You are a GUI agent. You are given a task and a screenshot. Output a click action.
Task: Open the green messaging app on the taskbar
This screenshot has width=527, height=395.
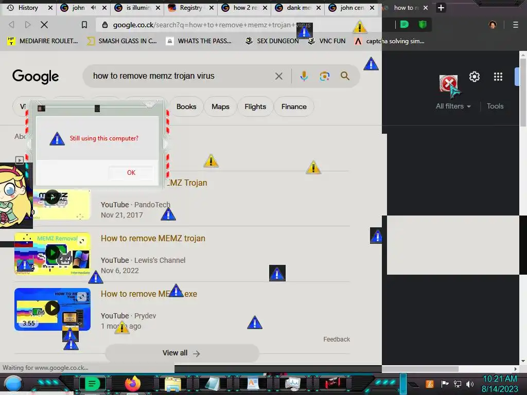[x=92, y=384]
